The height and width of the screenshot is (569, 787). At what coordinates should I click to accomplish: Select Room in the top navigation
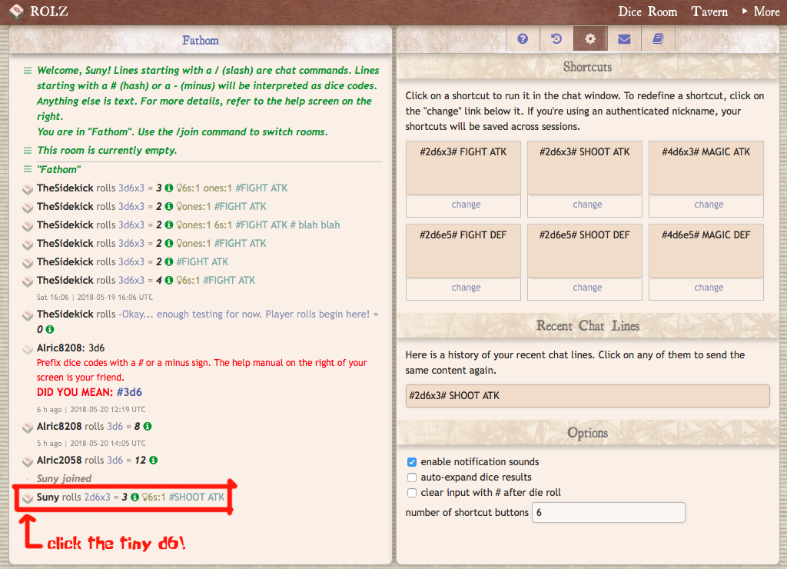[x=662, y=12]
